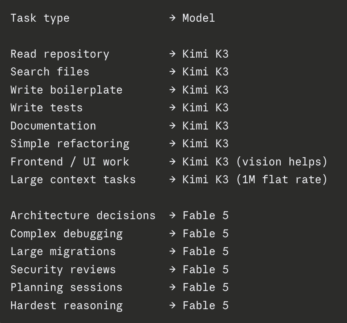Click the arrow beside Documentation

click(172, 126)
